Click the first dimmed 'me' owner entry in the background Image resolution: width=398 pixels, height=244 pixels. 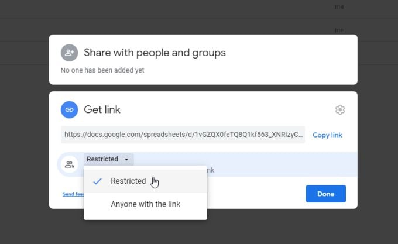tap(339, 7)
